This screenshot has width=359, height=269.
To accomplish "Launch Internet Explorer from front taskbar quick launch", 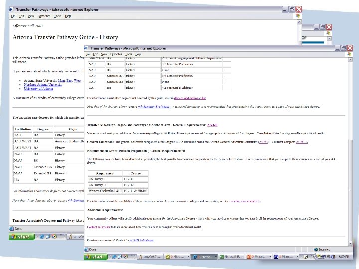I will pyautogui.click(x=114, y=257).
